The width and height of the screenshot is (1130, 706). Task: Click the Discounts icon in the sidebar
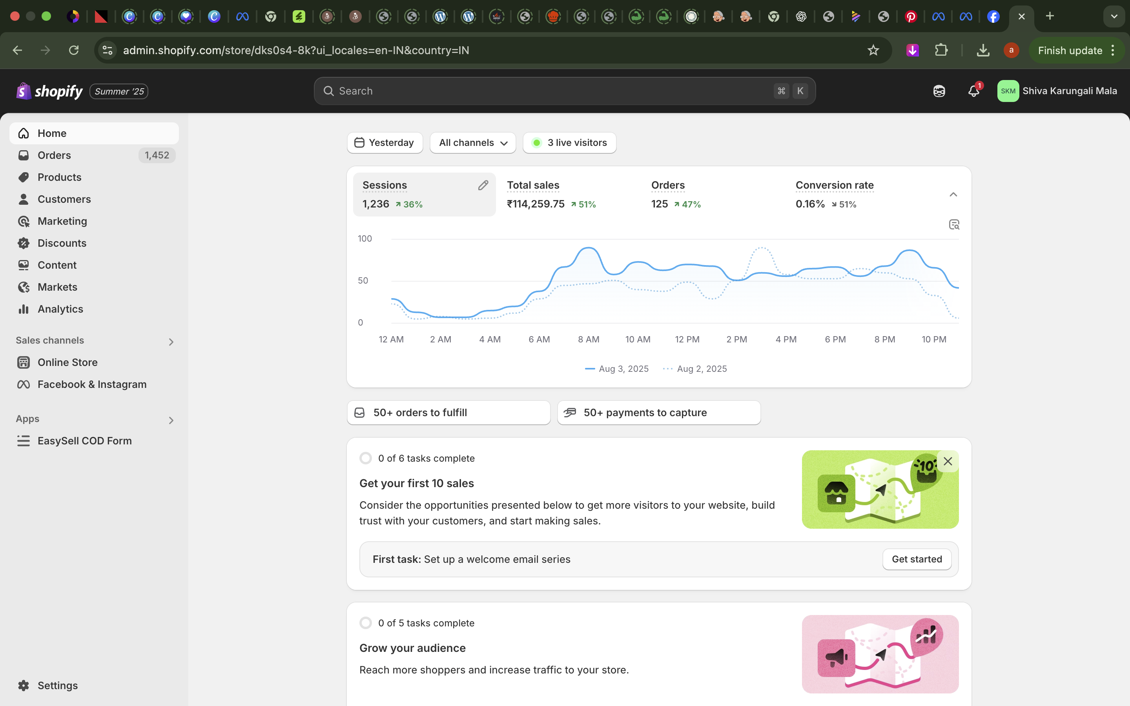(x=24, y=243)
